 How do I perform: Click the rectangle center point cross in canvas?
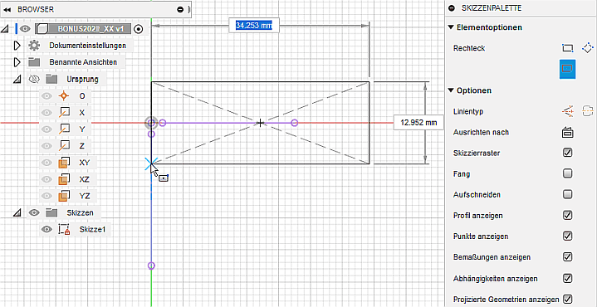point(260,123)
